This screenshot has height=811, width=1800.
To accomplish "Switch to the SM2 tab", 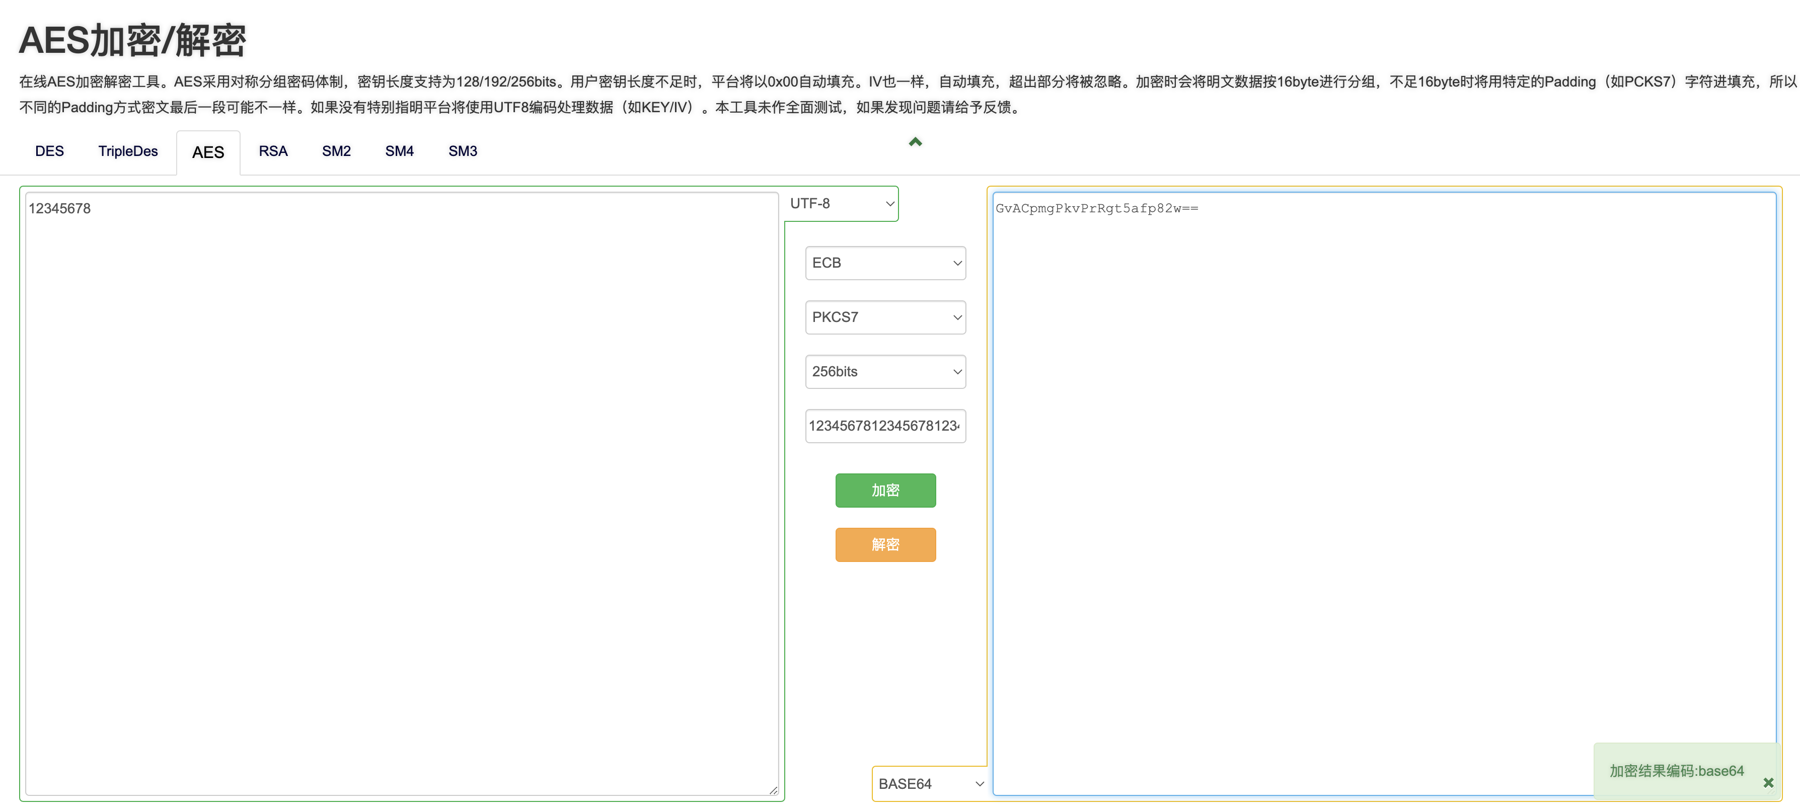I will [x=336, y=151].
